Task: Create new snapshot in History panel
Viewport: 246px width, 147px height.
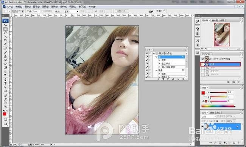Action: point(234,82)
